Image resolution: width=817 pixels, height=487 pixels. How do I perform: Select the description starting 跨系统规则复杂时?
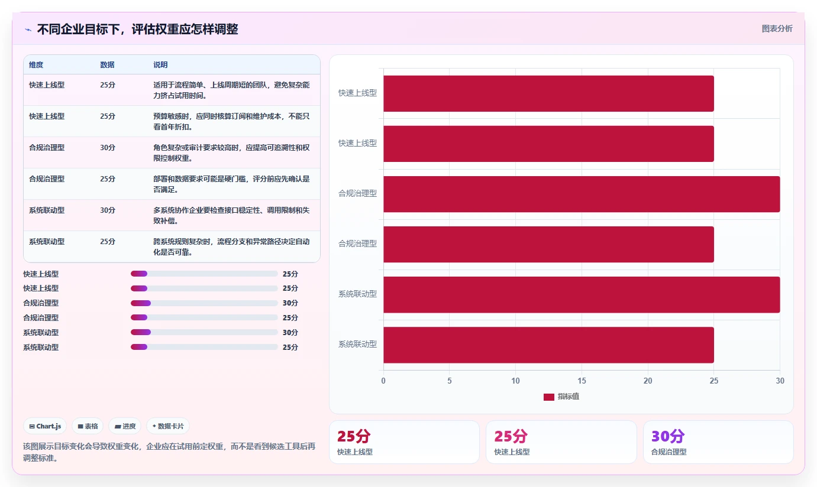pos(231,246)
